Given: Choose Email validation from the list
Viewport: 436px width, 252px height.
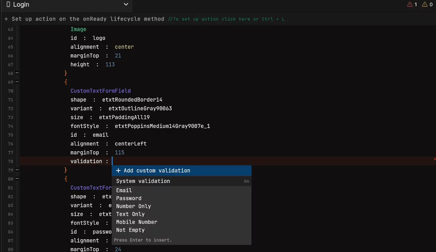Looking at the screenshot, I should (124, 190).
